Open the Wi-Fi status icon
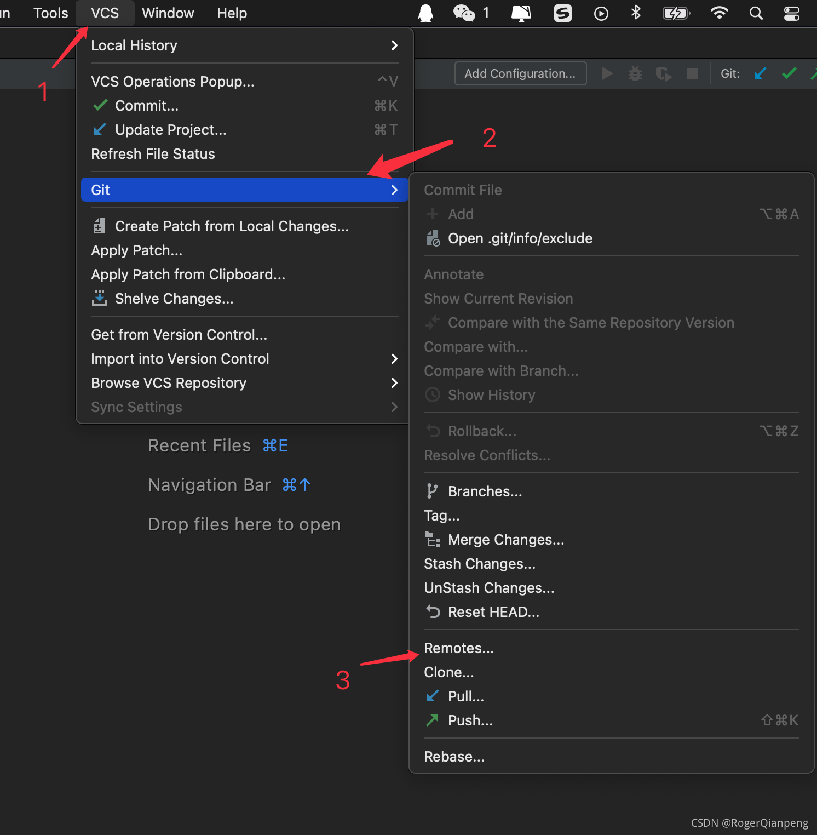817x835 pixels. [x=719, y=13]
